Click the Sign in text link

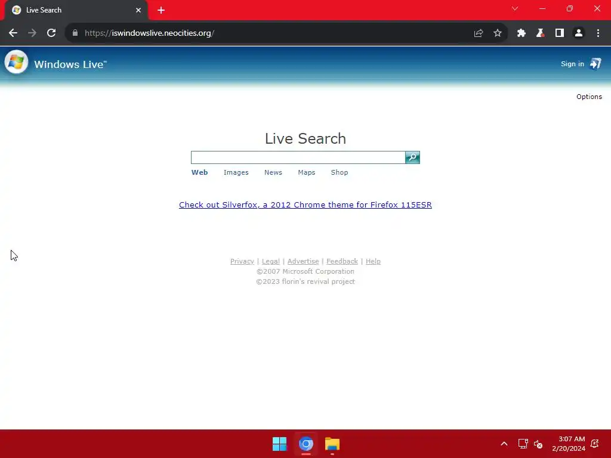pos(572,64)
